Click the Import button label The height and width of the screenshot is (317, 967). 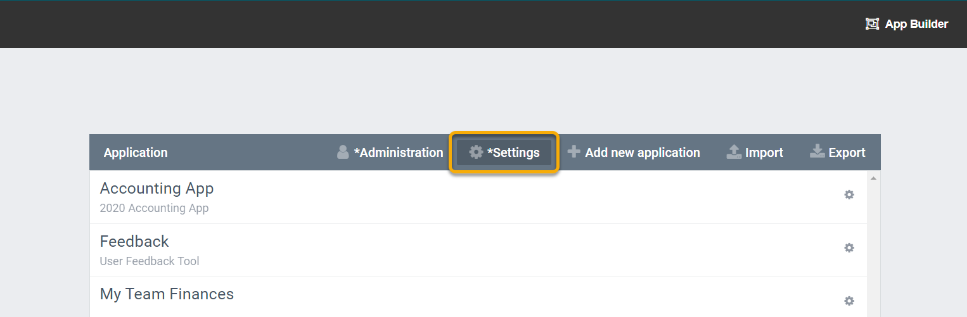click(764, 152)
